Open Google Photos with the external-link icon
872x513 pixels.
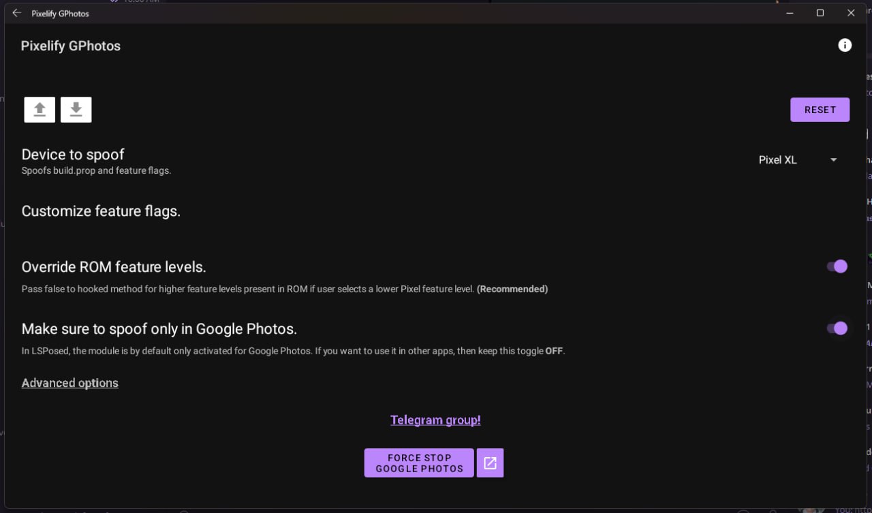[490, 463]
